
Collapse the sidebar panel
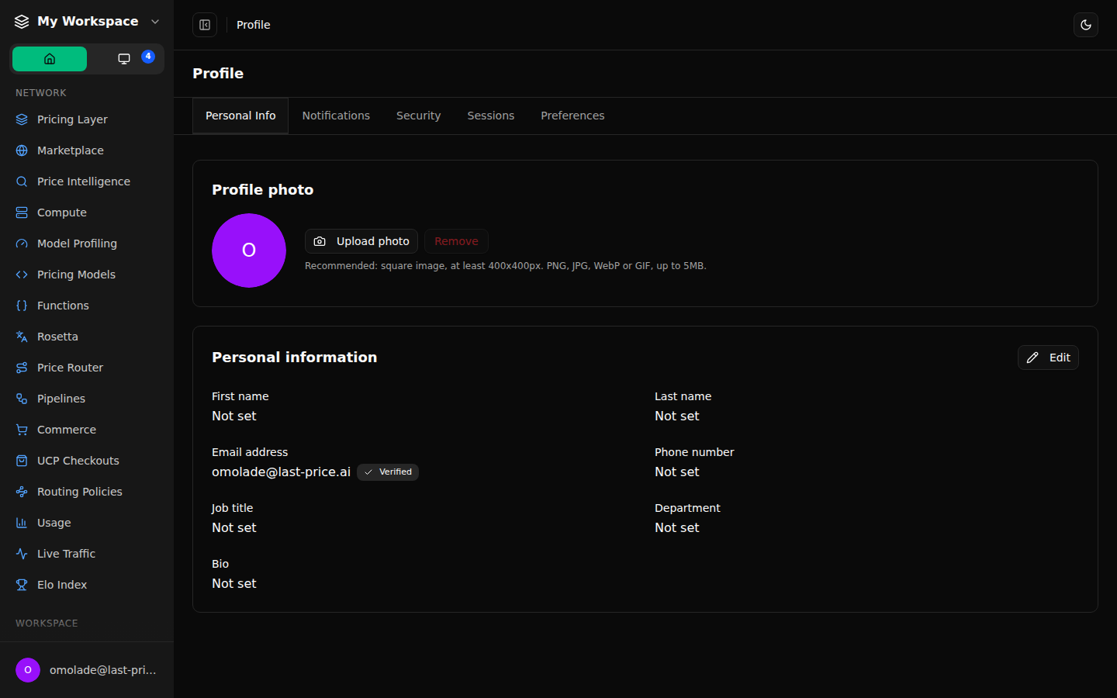[x=205, y=25]
